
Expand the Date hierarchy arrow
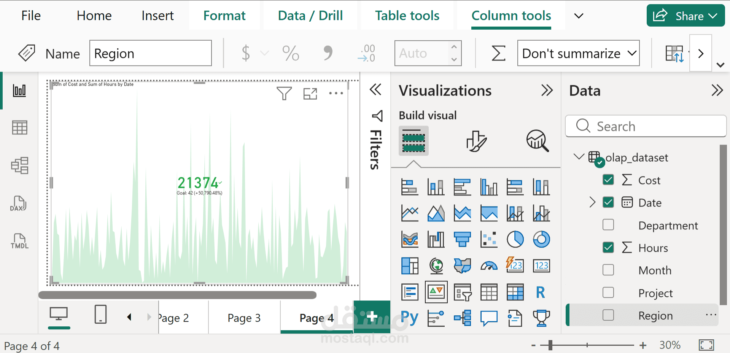pyautogui.click(x=592, y=202)
